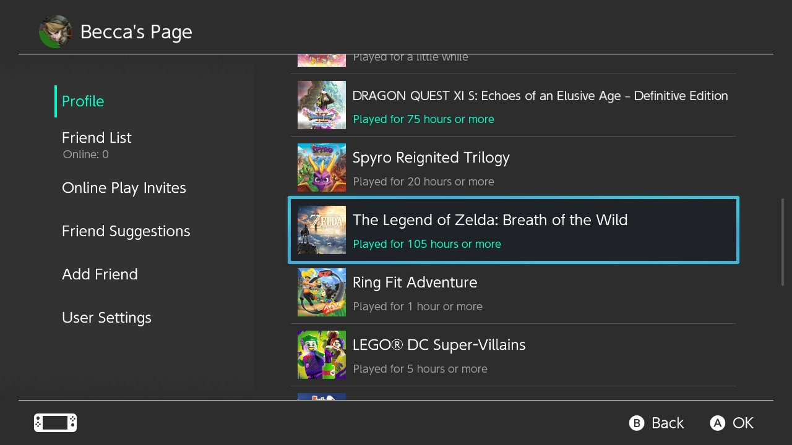Image resolution: width=792 pixels, height=445 pixels.
Task: Open Breath of the Wild via its thumbnail icon
Action: [321, 230]
